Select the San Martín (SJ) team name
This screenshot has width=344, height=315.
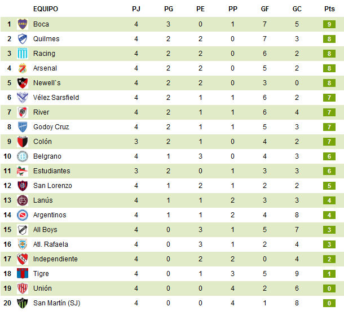pos(56,303)
